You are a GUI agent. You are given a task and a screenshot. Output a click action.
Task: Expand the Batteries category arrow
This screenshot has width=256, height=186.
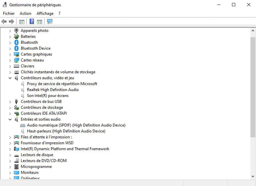[x=10, y=37]
